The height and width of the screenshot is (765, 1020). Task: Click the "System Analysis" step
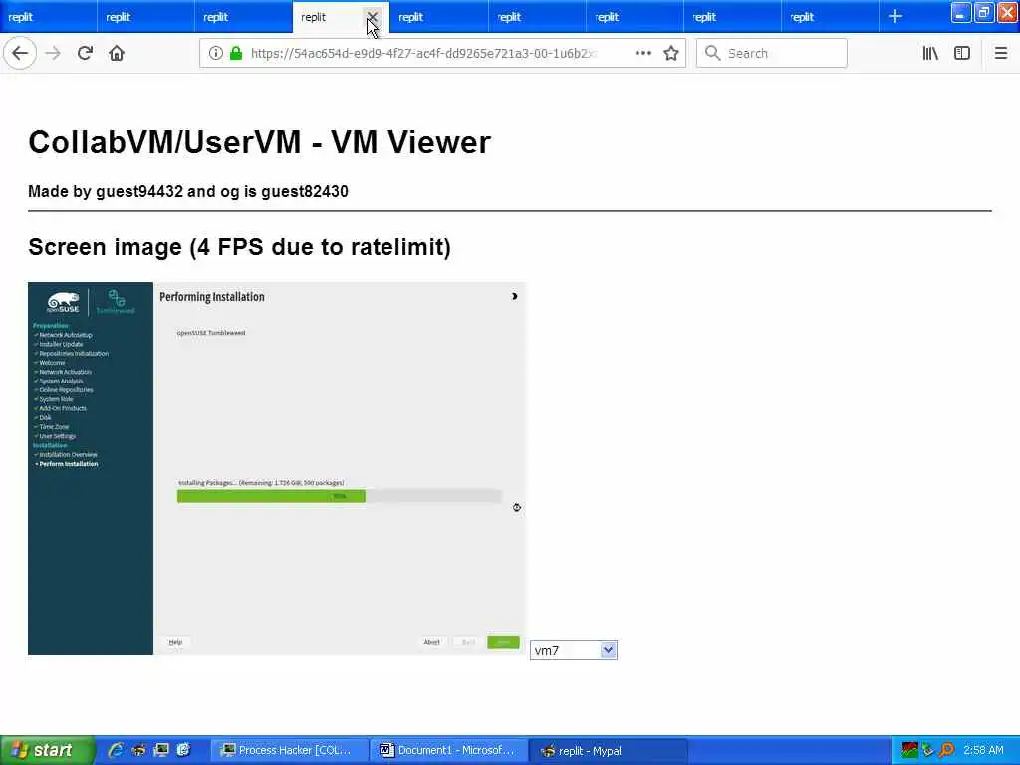[x=61, y=381]
